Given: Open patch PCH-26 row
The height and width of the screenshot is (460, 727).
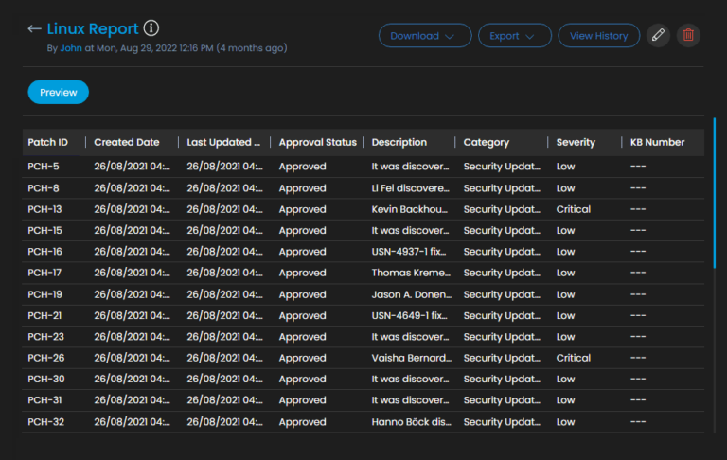Looking at the screenshot, I should click(45, 358).
